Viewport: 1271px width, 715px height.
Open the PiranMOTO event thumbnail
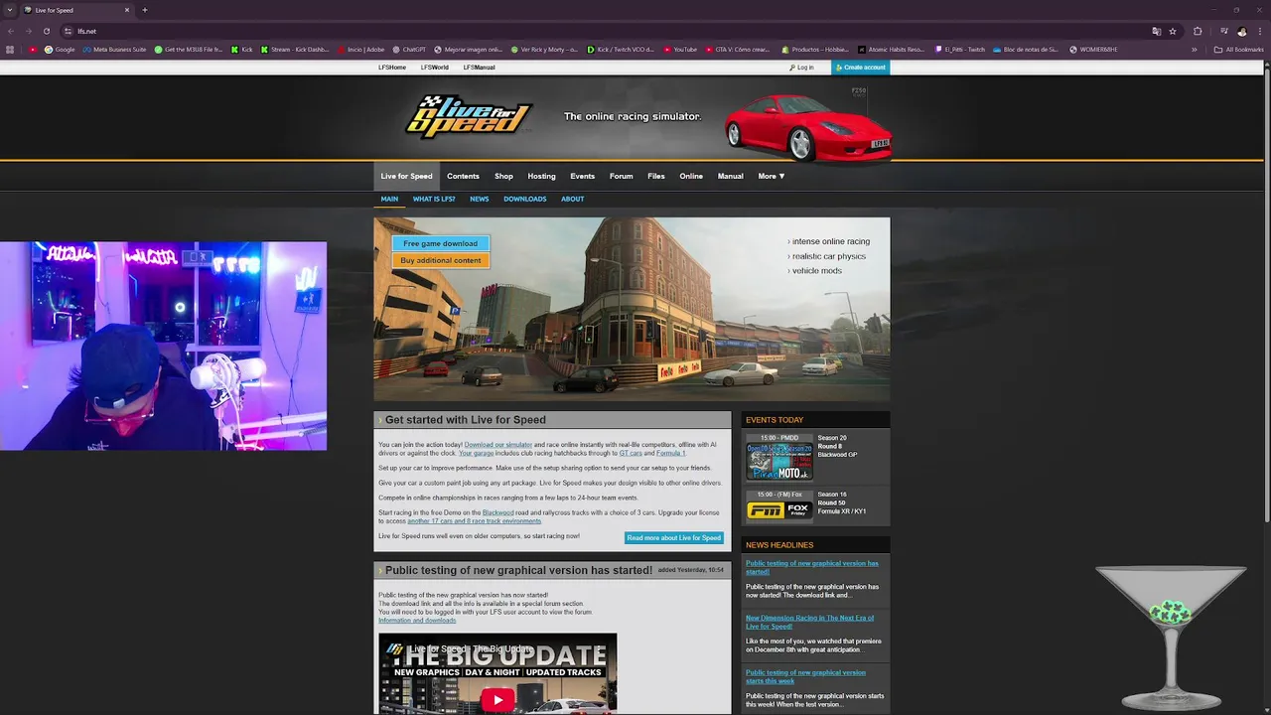[779, 462]
